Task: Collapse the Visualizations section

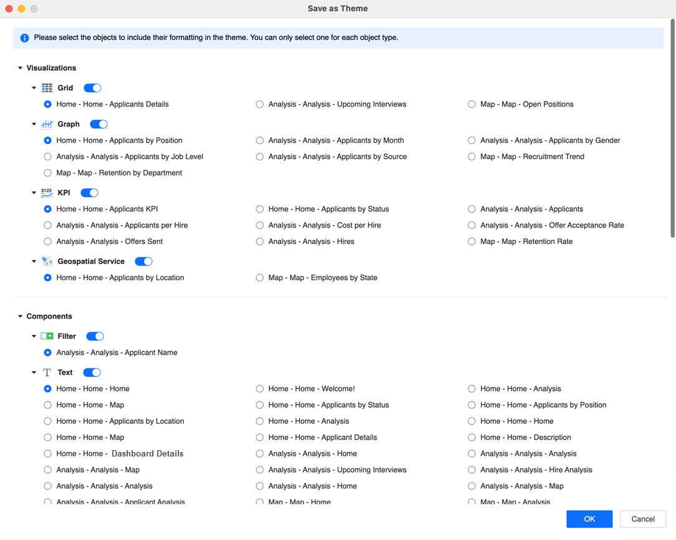Action: click(x=20, y=68)
